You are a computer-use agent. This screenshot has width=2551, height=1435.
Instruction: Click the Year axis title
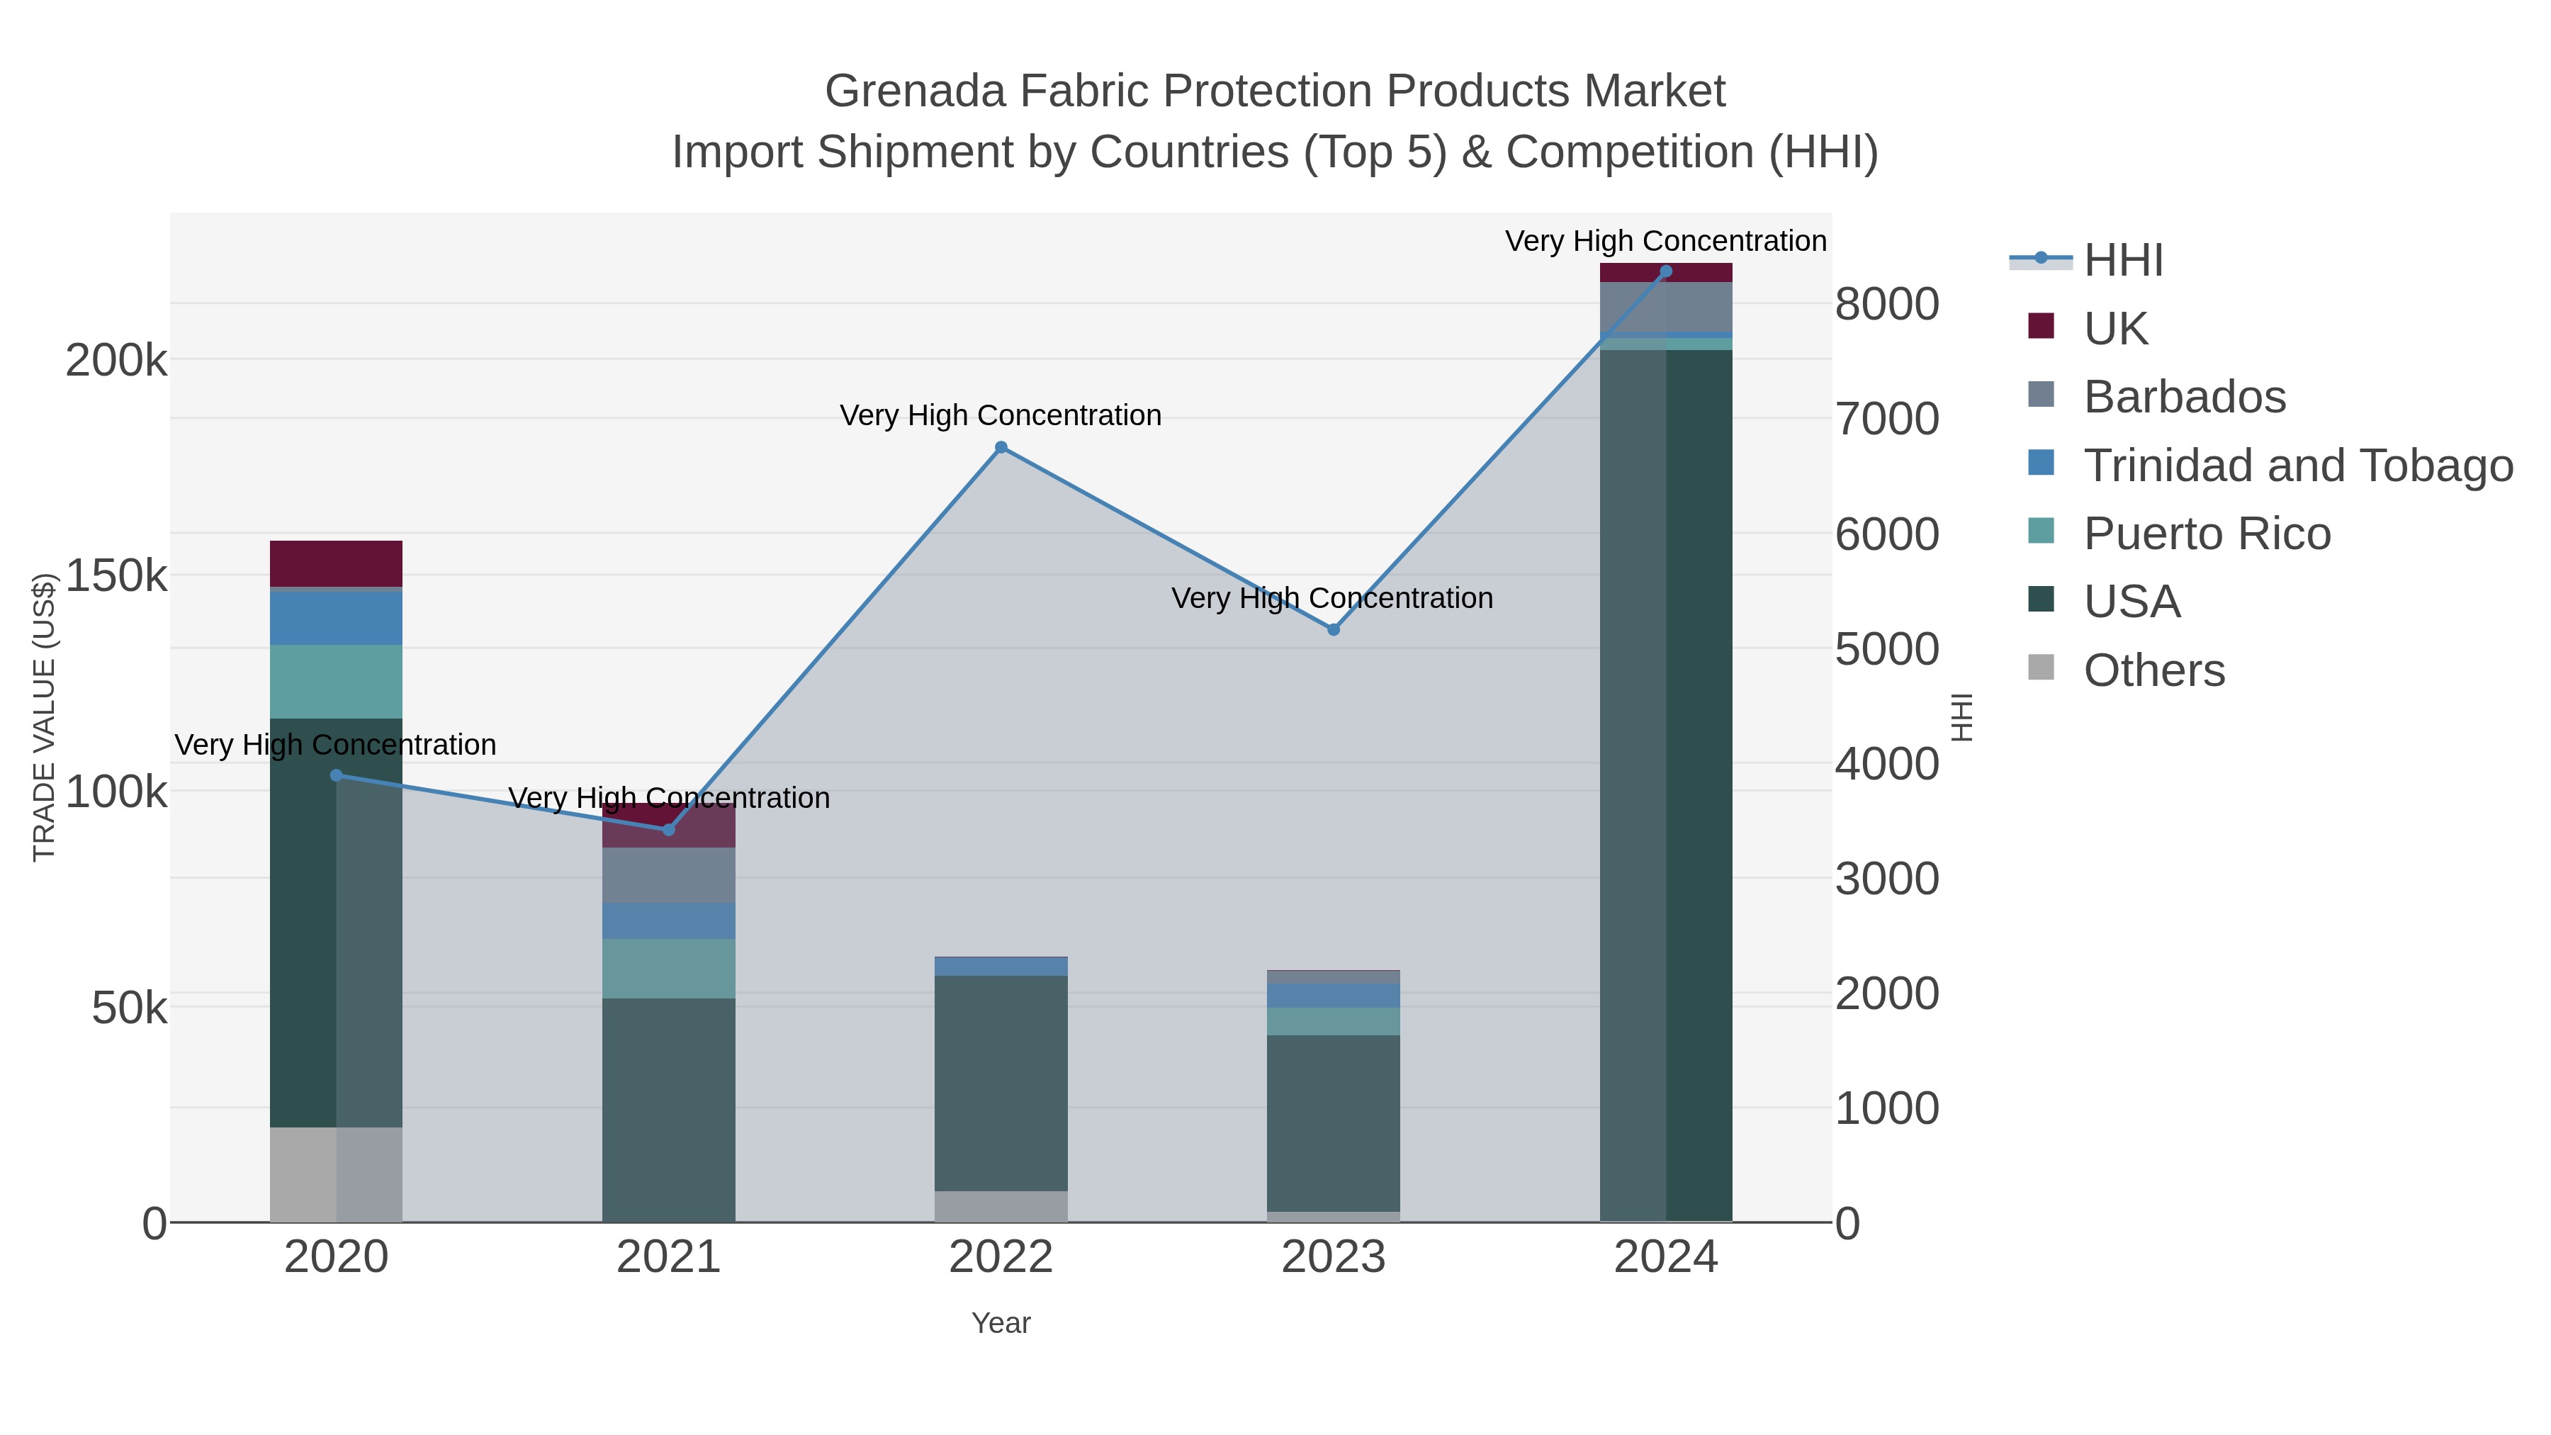click(1001, 1323)
